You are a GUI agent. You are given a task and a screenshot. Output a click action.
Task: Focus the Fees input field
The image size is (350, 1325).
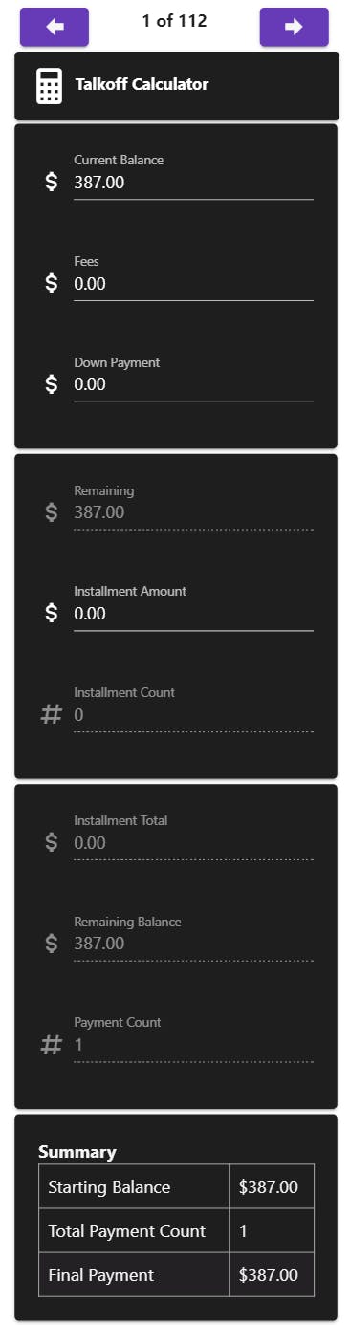coord(193,284)
